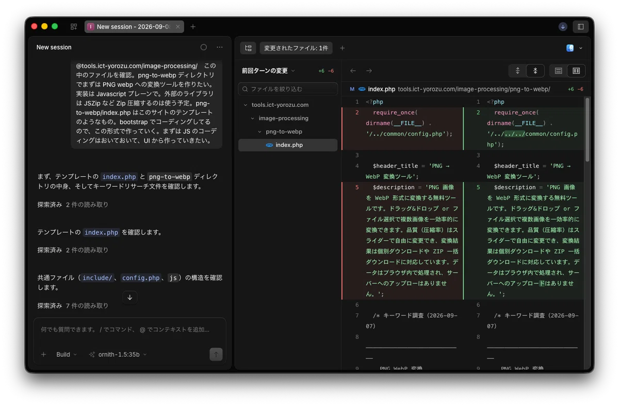Toggle the side panel layout icon
The height and width of the screenshot is (406, 619).
pyautogui.click(x=581, y=26)
